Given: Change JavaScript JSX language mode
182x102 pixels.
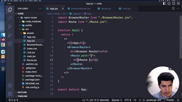Looking at the screenshot, I should 154,100.
